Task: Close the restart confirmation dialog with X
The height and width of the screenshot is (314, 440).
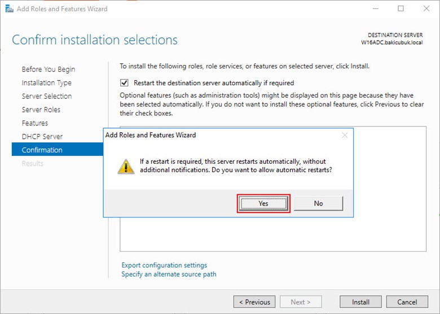Action: pyautogui.click(x=345, y=136)
